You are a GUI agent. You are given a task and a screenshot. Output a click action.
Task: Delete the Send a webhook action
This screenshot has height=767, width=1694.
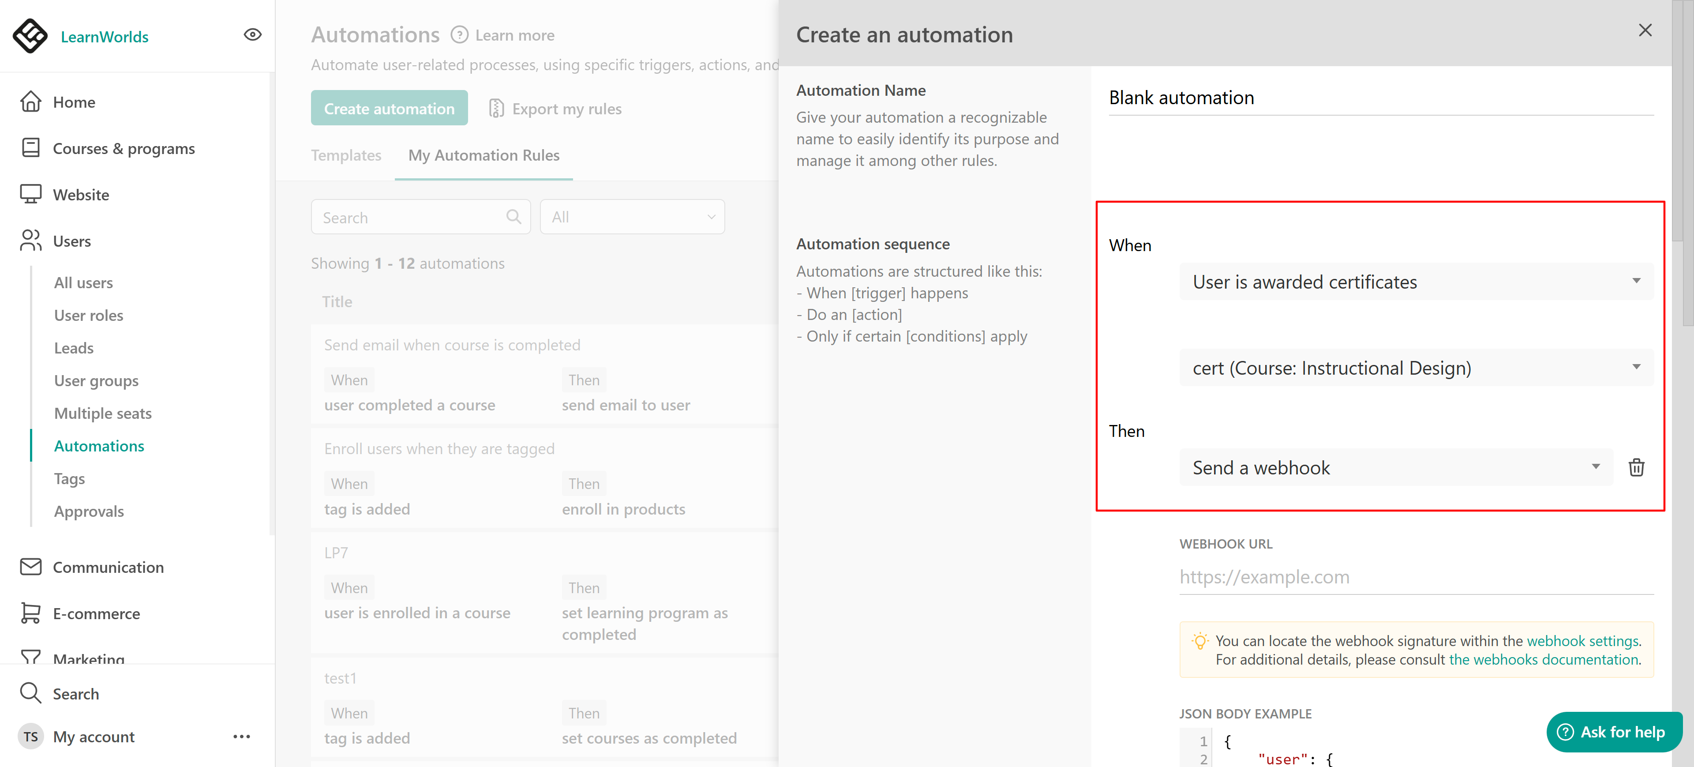(1636, 468)
